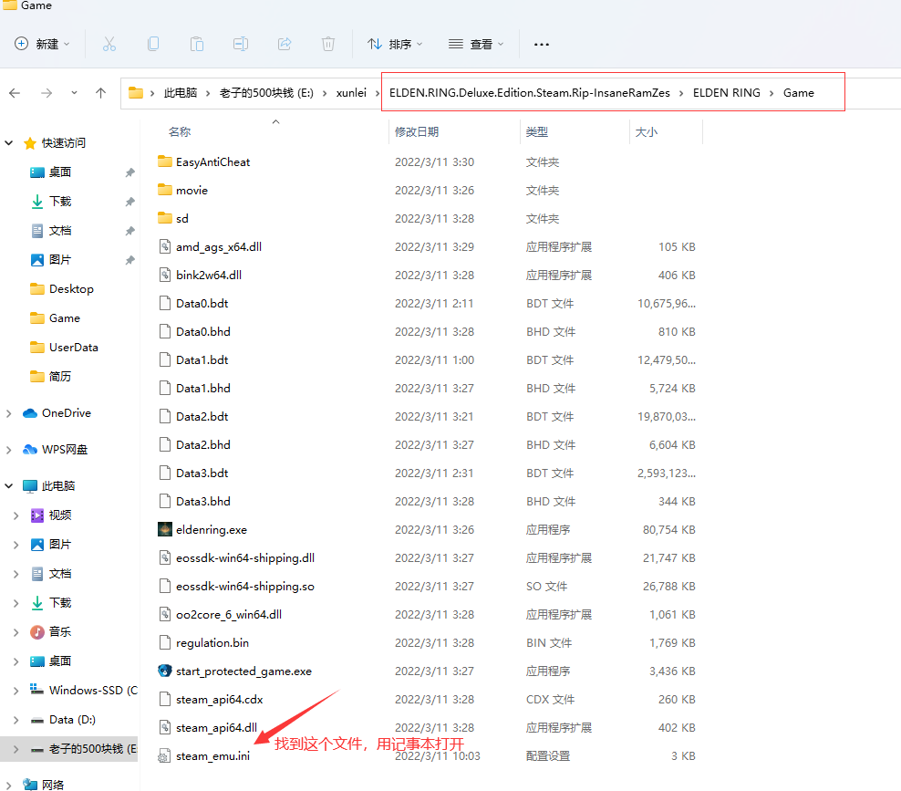Click the up-one-level arrow

pos(100,92)
